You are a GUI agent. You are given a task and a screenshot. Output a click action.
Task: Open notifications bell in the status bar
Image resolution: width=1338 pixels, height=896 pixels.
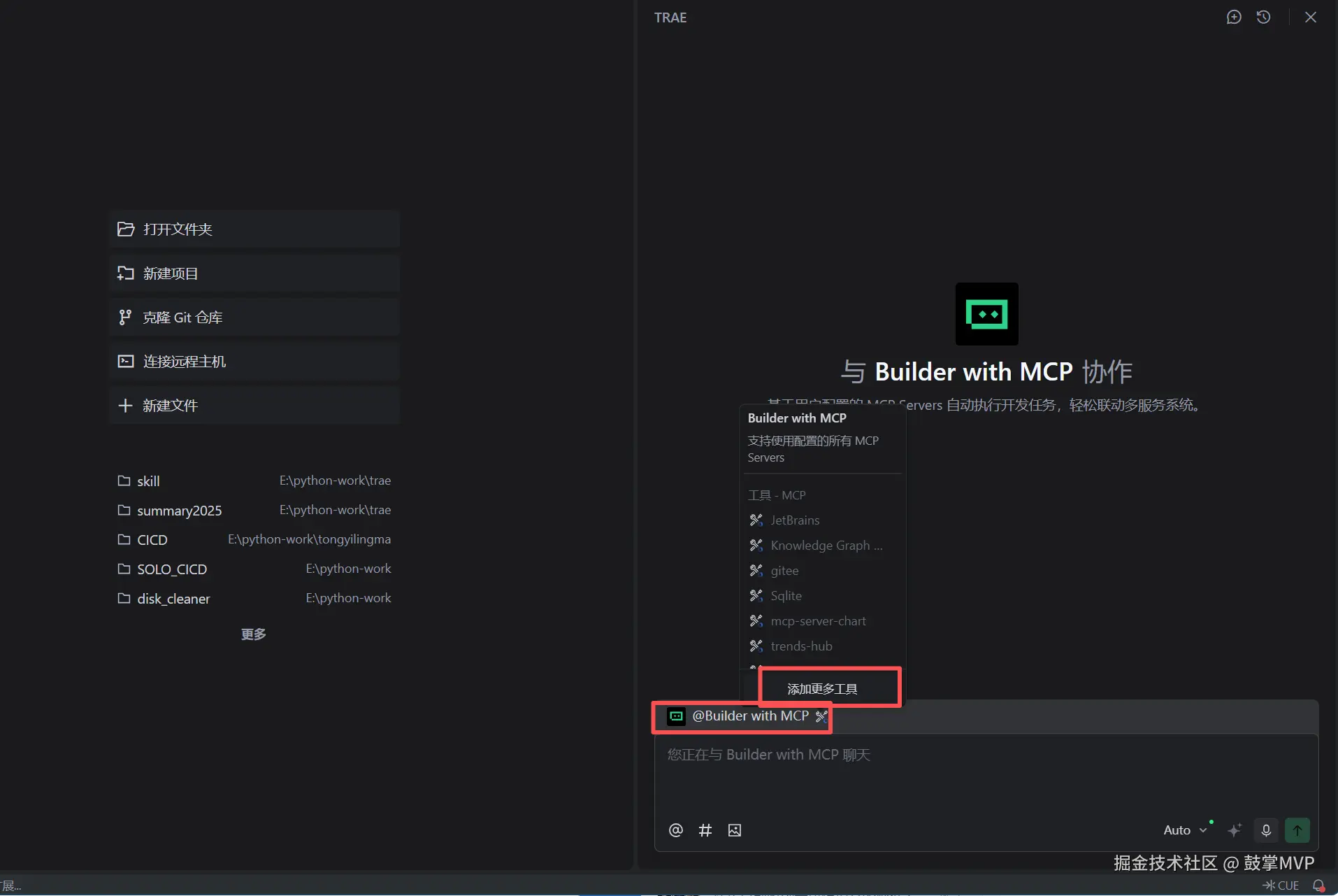(1318, 886)
